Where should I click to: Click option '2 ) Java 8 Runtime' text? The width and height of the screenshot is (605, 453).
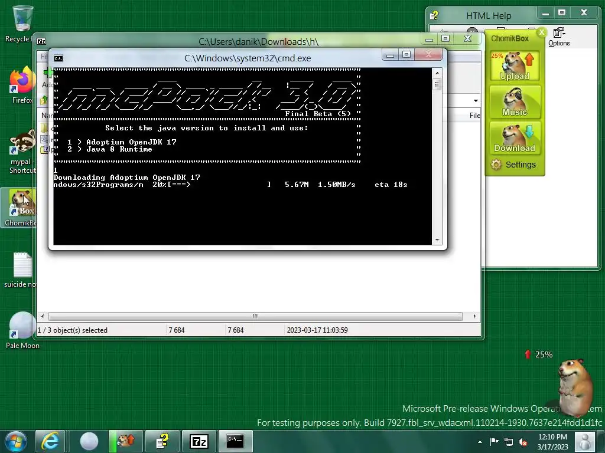pos(109,149)
